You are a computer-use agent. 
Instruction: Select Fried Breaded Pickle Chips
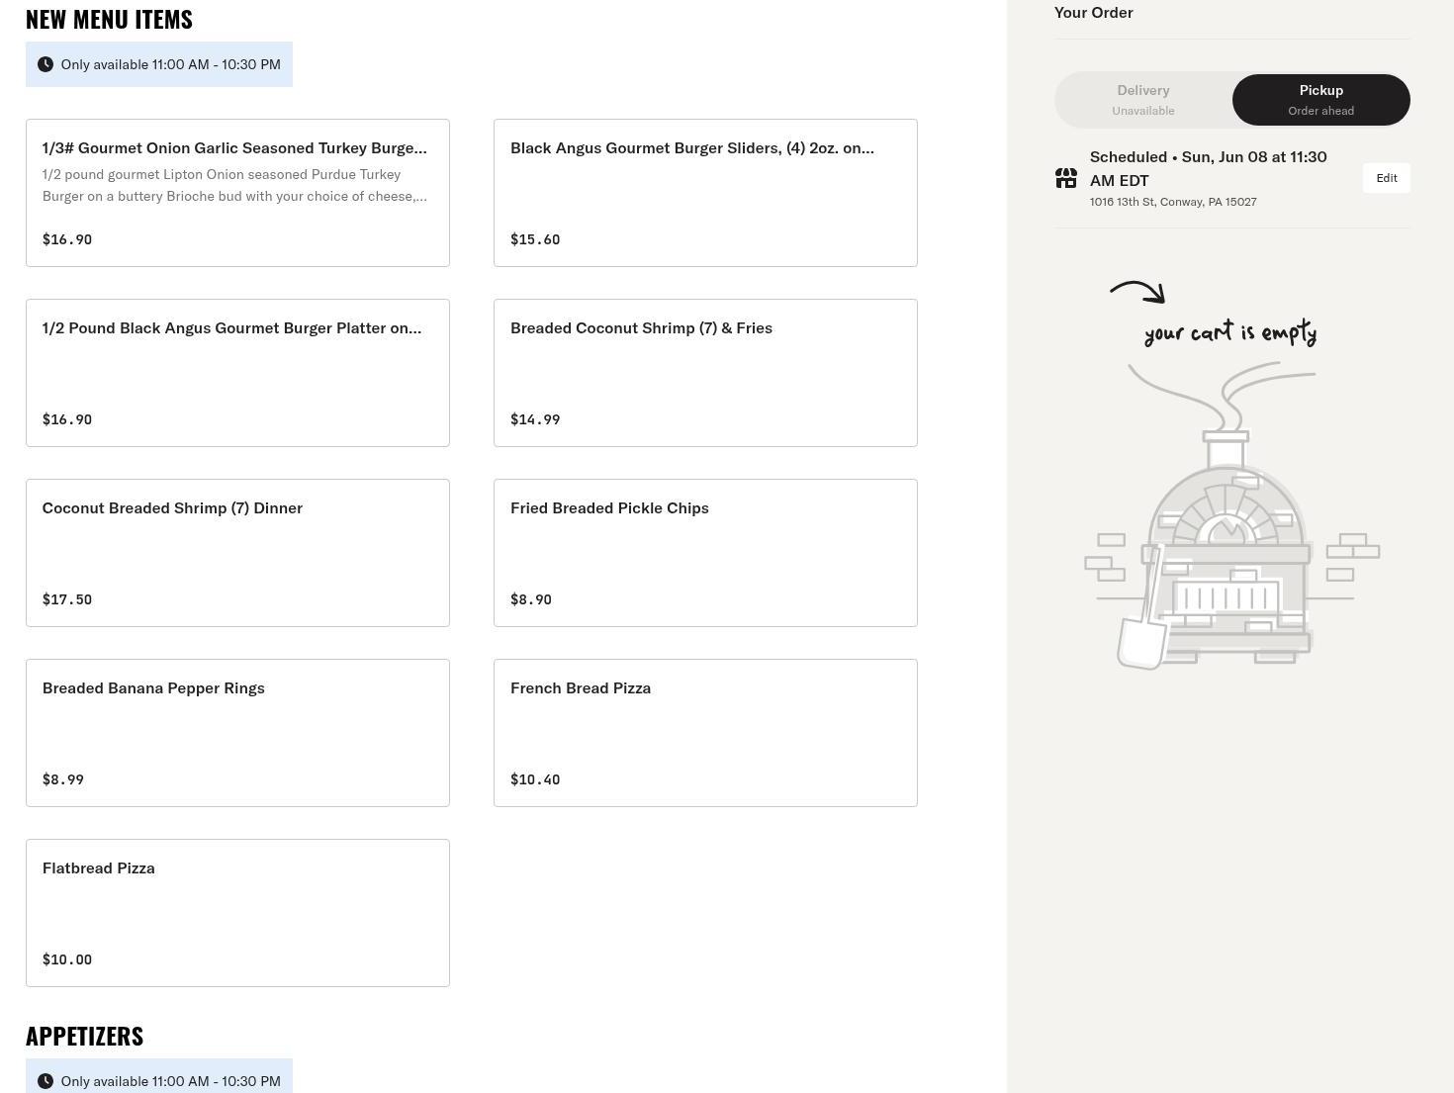click(705, 553)
